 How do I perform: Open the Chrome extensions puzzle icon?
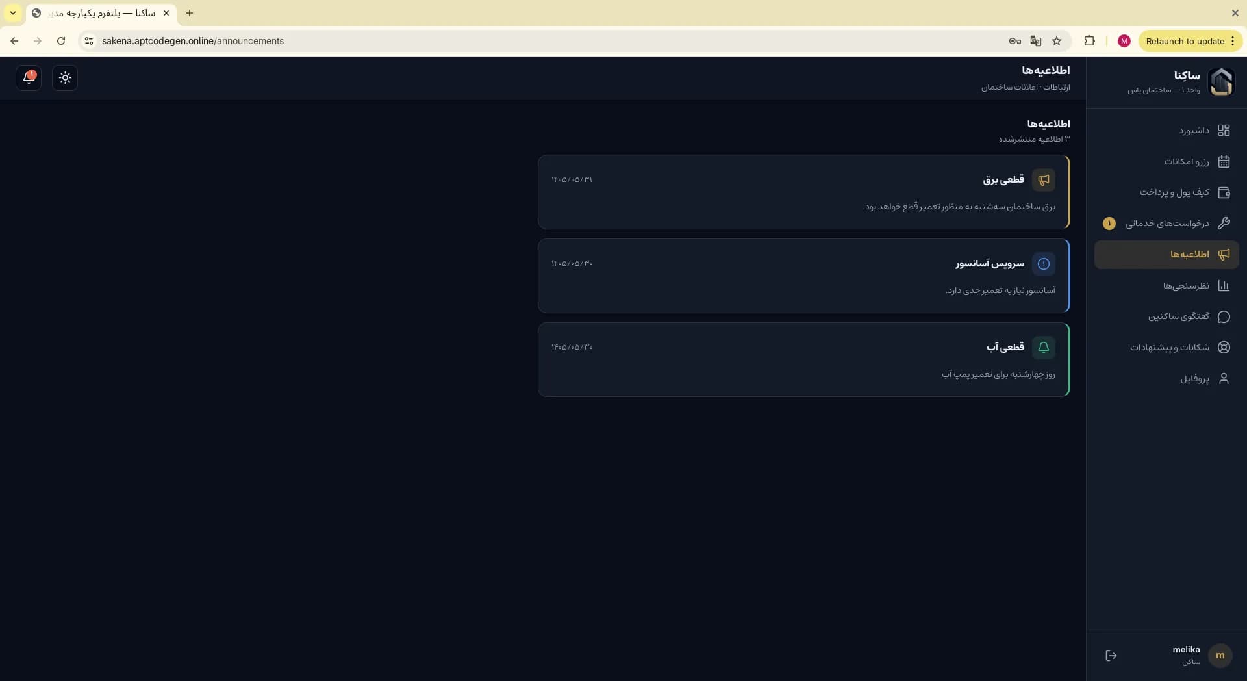1089,41
